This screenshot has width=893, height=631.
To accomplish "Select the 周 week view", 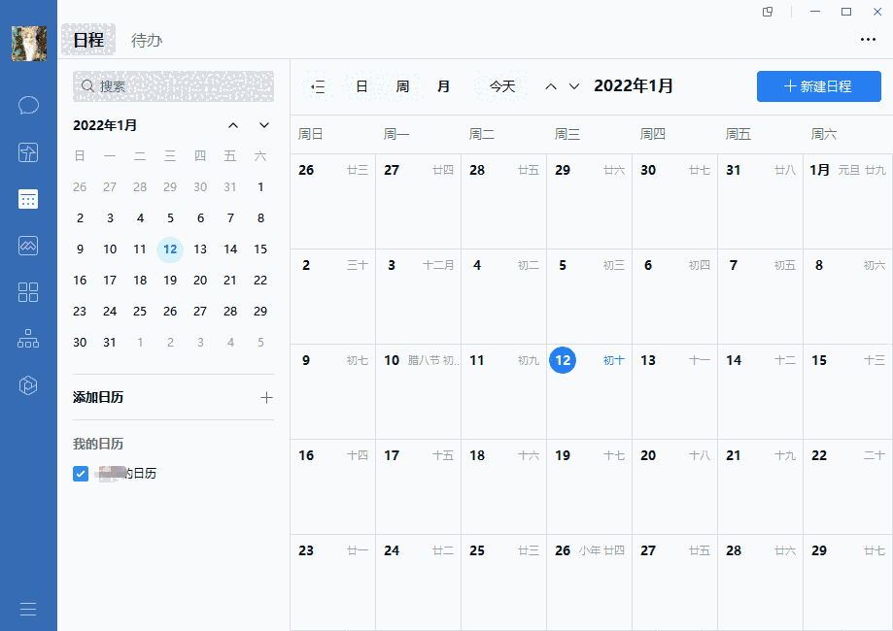I will tap(402, 86).
